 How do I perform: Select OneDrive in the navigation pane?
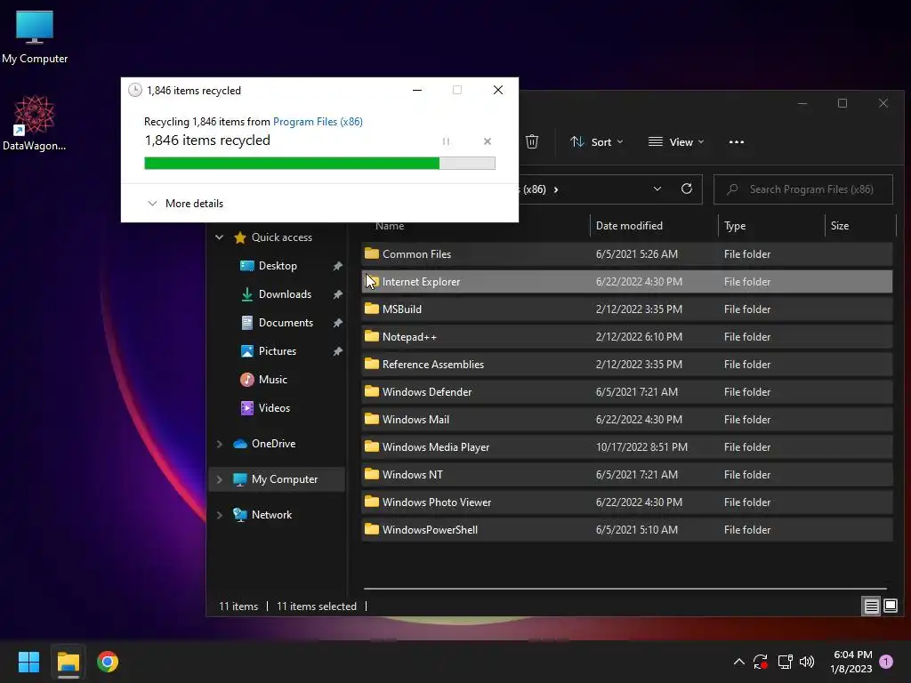[x=273, y=443]
